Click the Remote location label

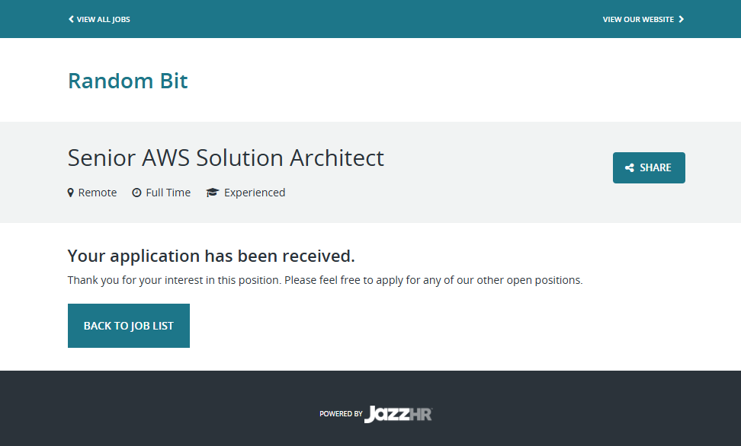pyautogui.click(x=98, y=193)
